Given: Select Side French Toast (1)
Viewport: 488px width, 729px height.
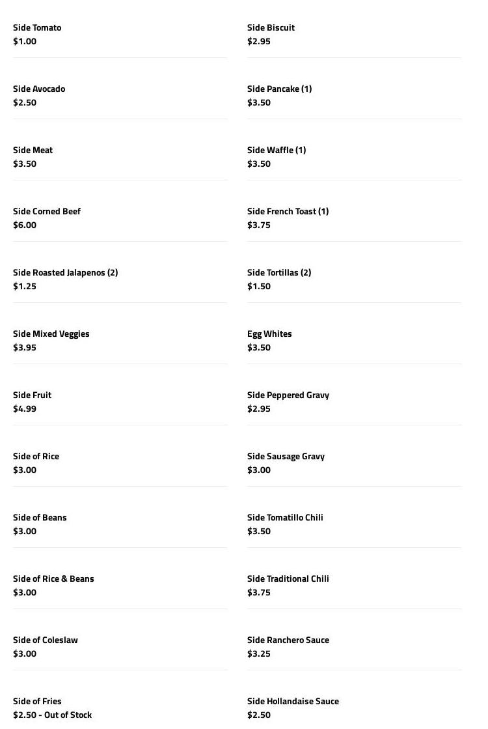Looking at the screenshot, I should (288, 212).
